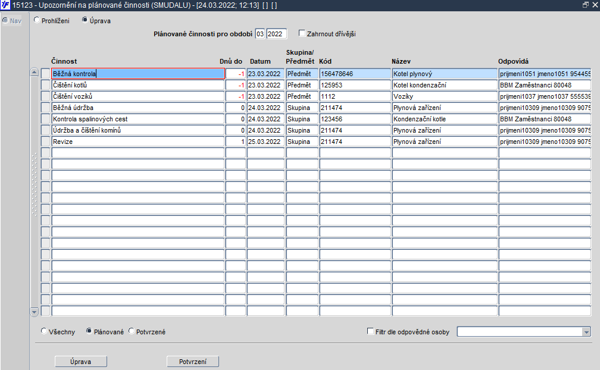
Task: Click code cell 125953
Action: (355, 85)
